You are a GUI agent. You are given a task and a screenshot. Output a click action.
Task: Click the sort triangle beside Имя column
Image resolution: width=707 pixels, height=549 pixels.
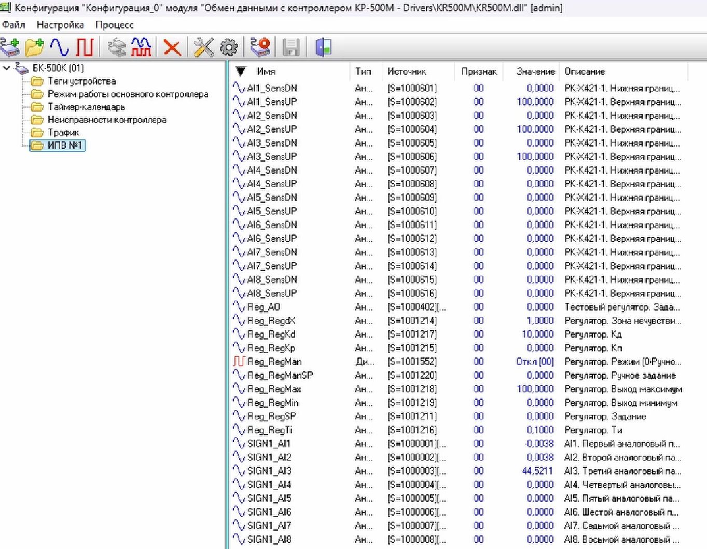241,72
